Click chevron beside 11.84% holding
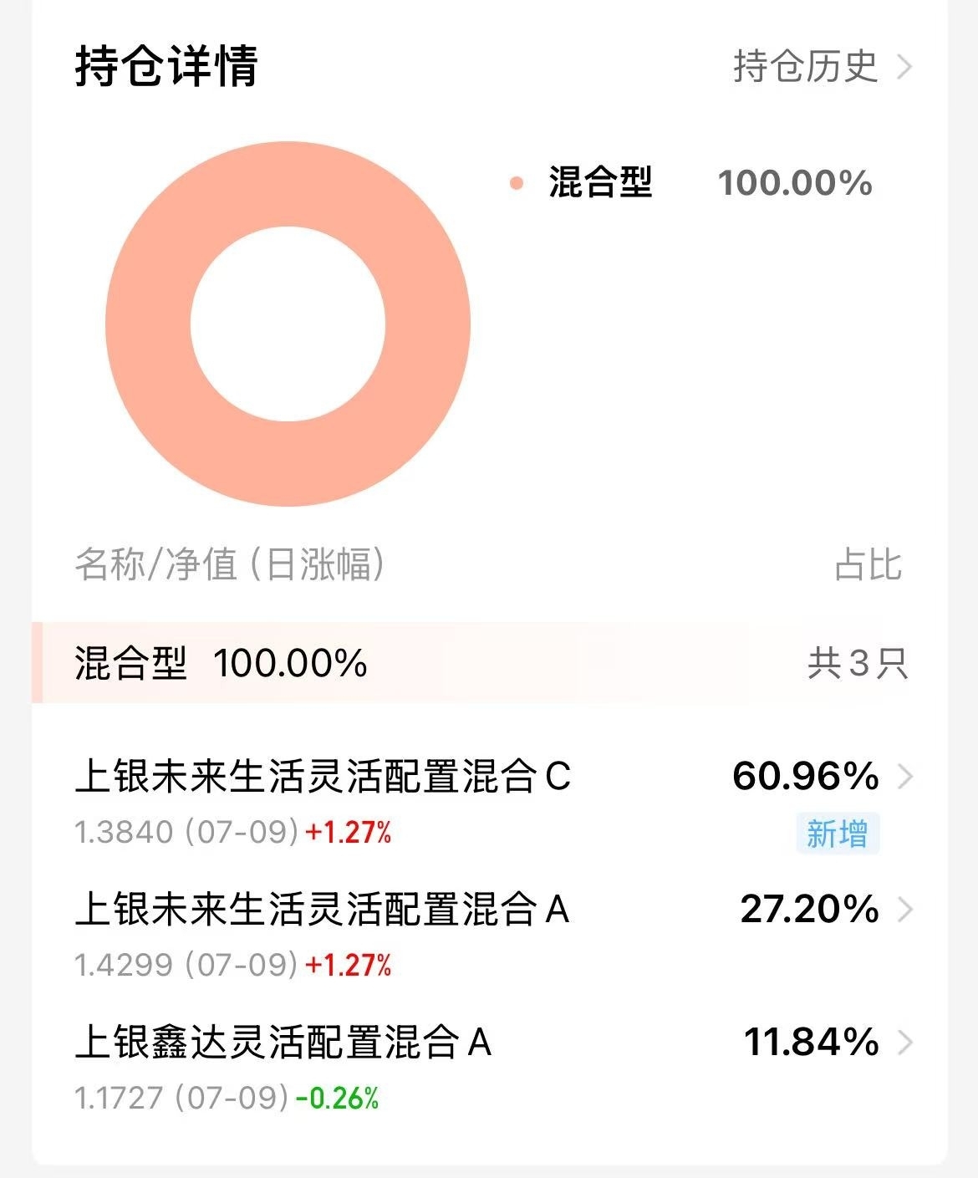This screenshot has width=978, height=1178. [x=904, y=1043]
